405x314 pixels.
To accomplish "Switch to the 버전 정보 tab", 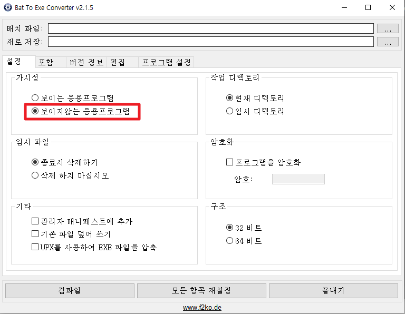I will tap(86, 62).
